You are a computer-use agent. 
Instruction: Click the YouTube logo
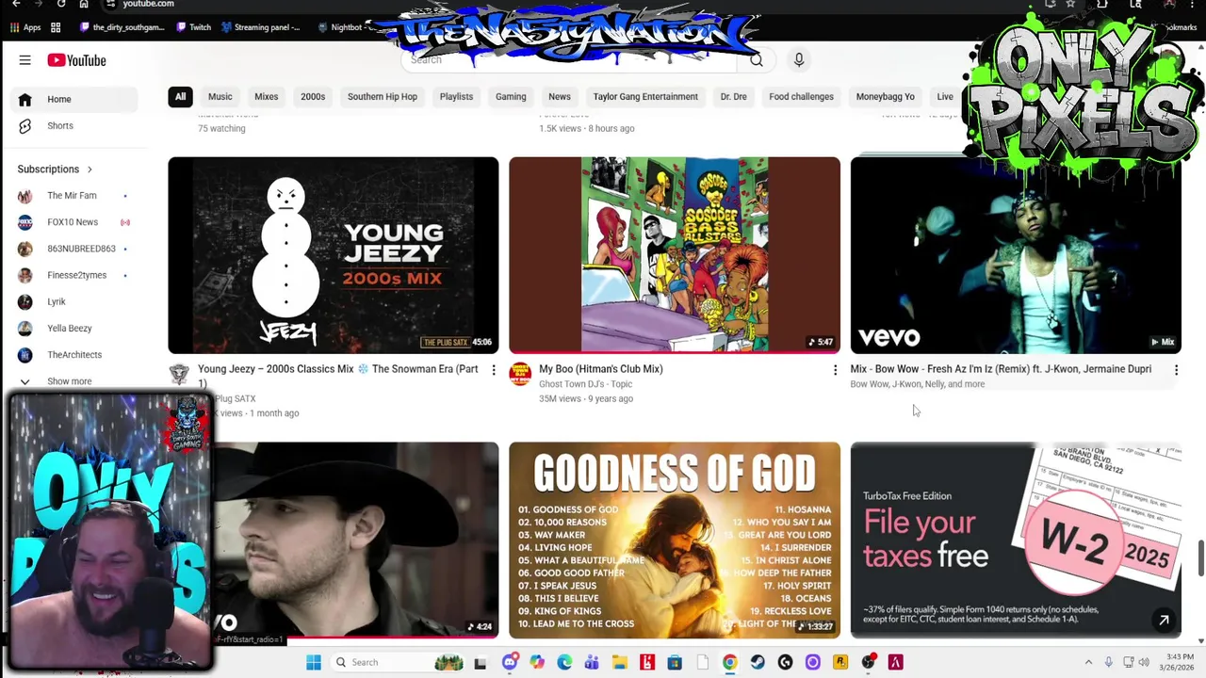coord(76,60)
